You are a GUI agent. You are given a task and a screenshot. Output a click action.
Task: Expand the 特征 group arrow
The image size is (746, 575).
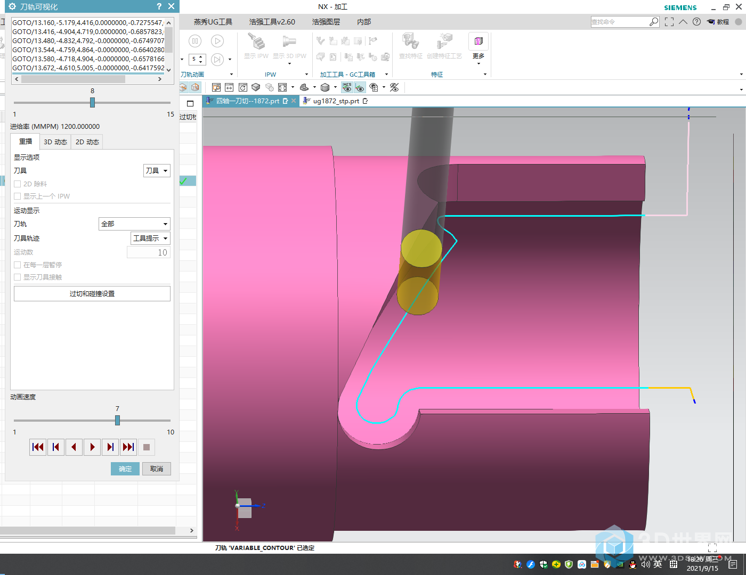[x=485, y=75]
